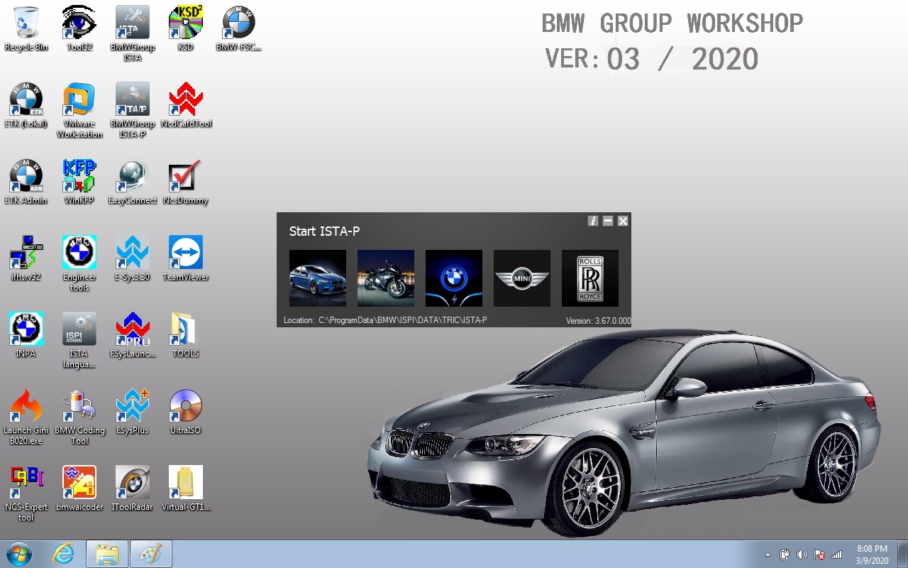This screenshot has width=908, height=568.
Task: Launch E-Sys 3.30 shortcut
Action: (133, 258)
